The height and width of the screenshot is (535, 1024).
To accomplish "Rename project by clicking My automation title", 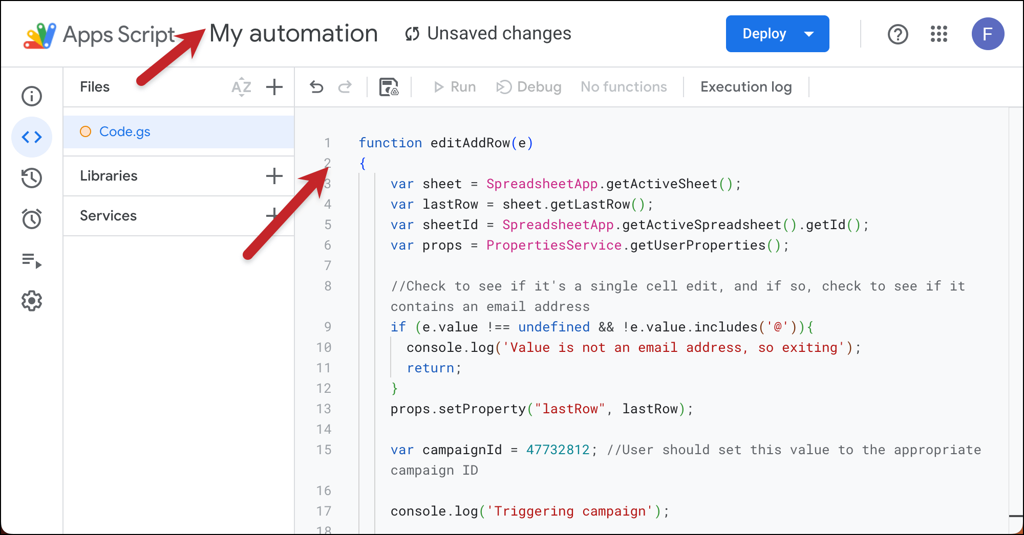I will coord(293,34).
